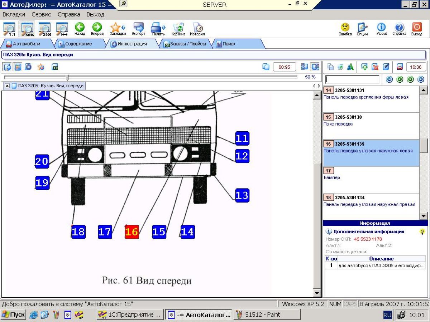This screenshot has height=322, width=430.
Task: Select the 25% zoom icon
Action: click(45, 29)
